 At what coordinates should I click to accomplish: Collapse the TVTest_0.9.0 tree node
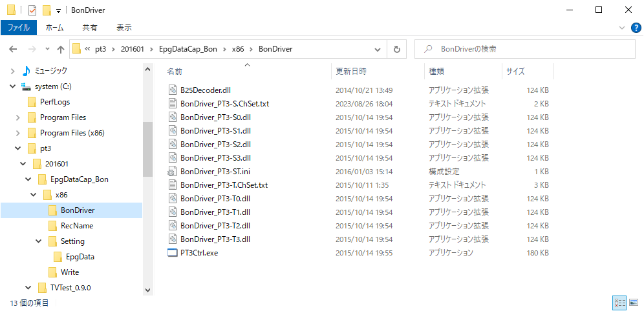[x=28, y=288]
